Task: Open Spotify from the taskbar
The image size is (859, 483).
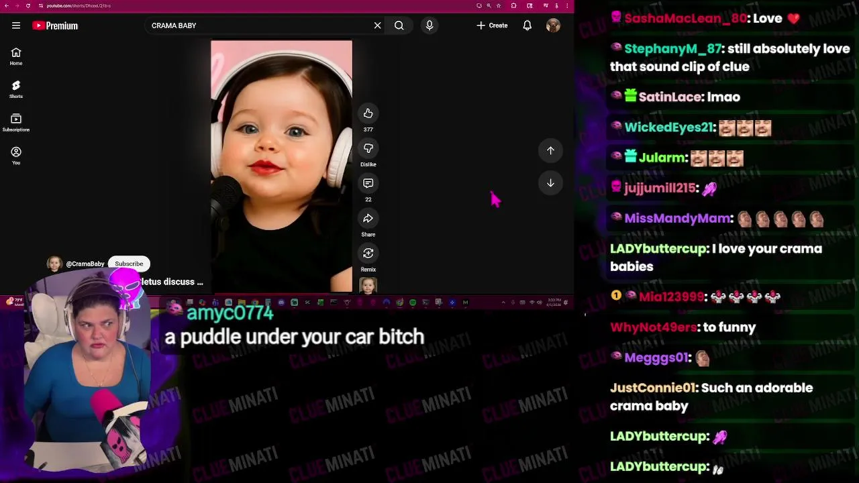Action: click(413, 303)
